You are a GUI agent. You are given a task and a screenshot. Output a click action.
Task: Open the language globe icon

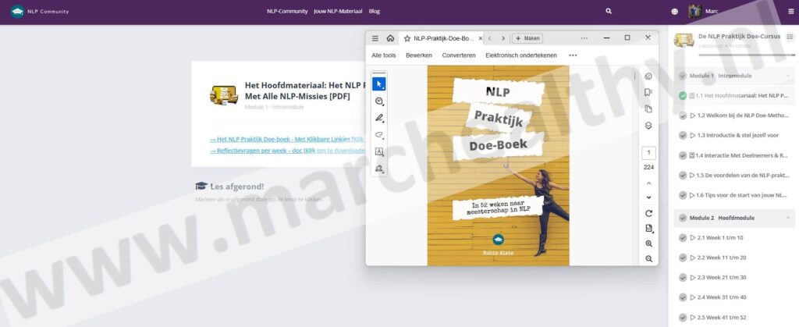675,11
